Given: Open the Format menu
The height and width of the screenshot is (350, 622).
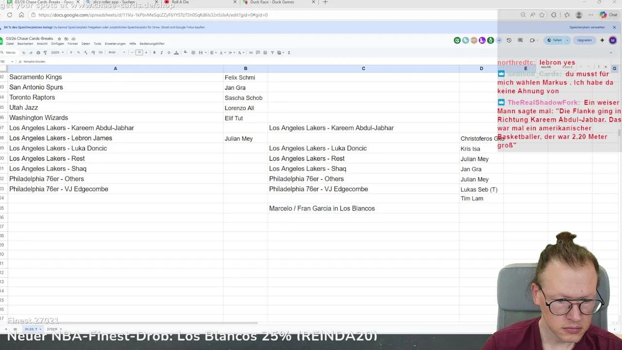Looking at the screenshot, I should (72, 44).
